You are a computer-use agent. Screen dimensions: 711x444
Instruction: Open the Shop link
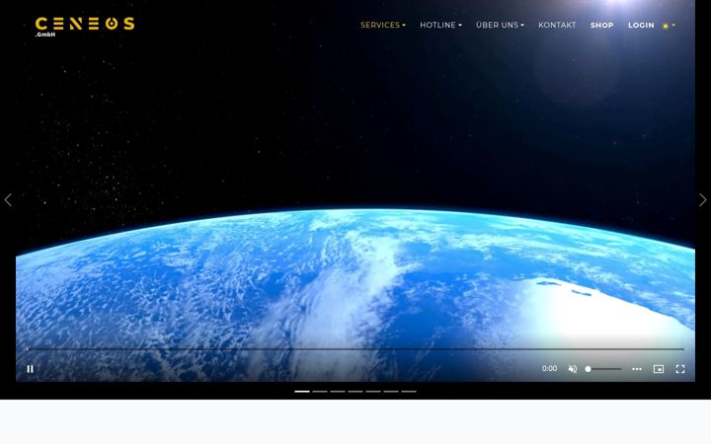[601, 25]
